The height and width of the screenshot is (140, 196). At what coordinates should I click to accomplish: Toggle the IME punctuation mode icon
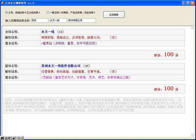point(17,138)
